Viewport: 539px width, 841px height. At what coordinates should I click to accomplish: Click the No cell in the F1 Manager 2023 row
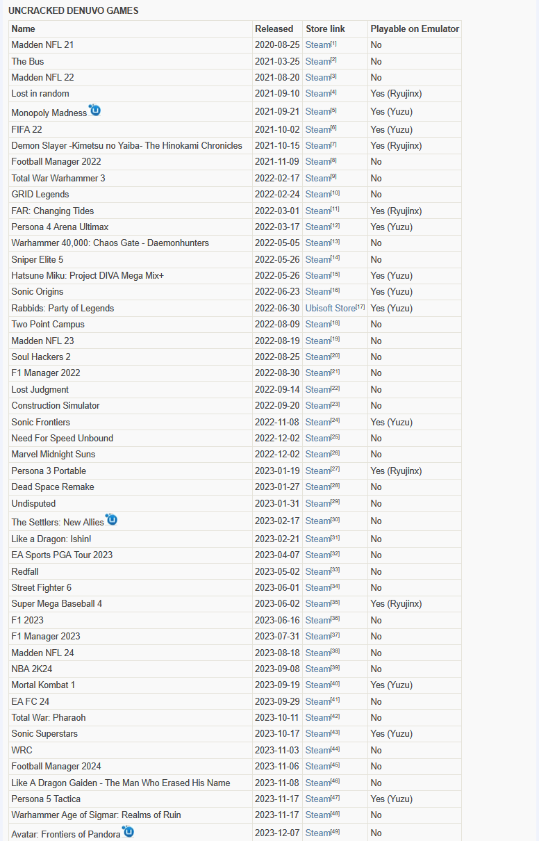click(415, 637)
